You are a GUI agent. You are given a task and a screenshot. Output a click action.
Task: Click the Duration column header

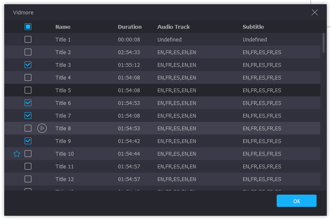coord(129,27)
